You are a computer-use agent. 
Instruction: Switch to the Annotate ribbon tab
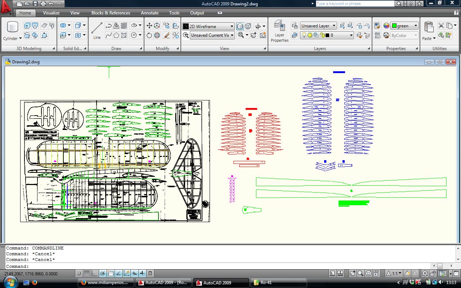pos(149,13)
